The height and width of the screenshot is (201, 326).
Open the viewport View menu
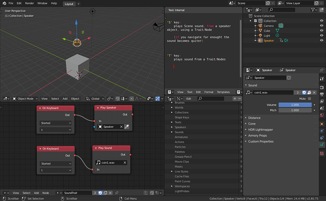(44, 99)
